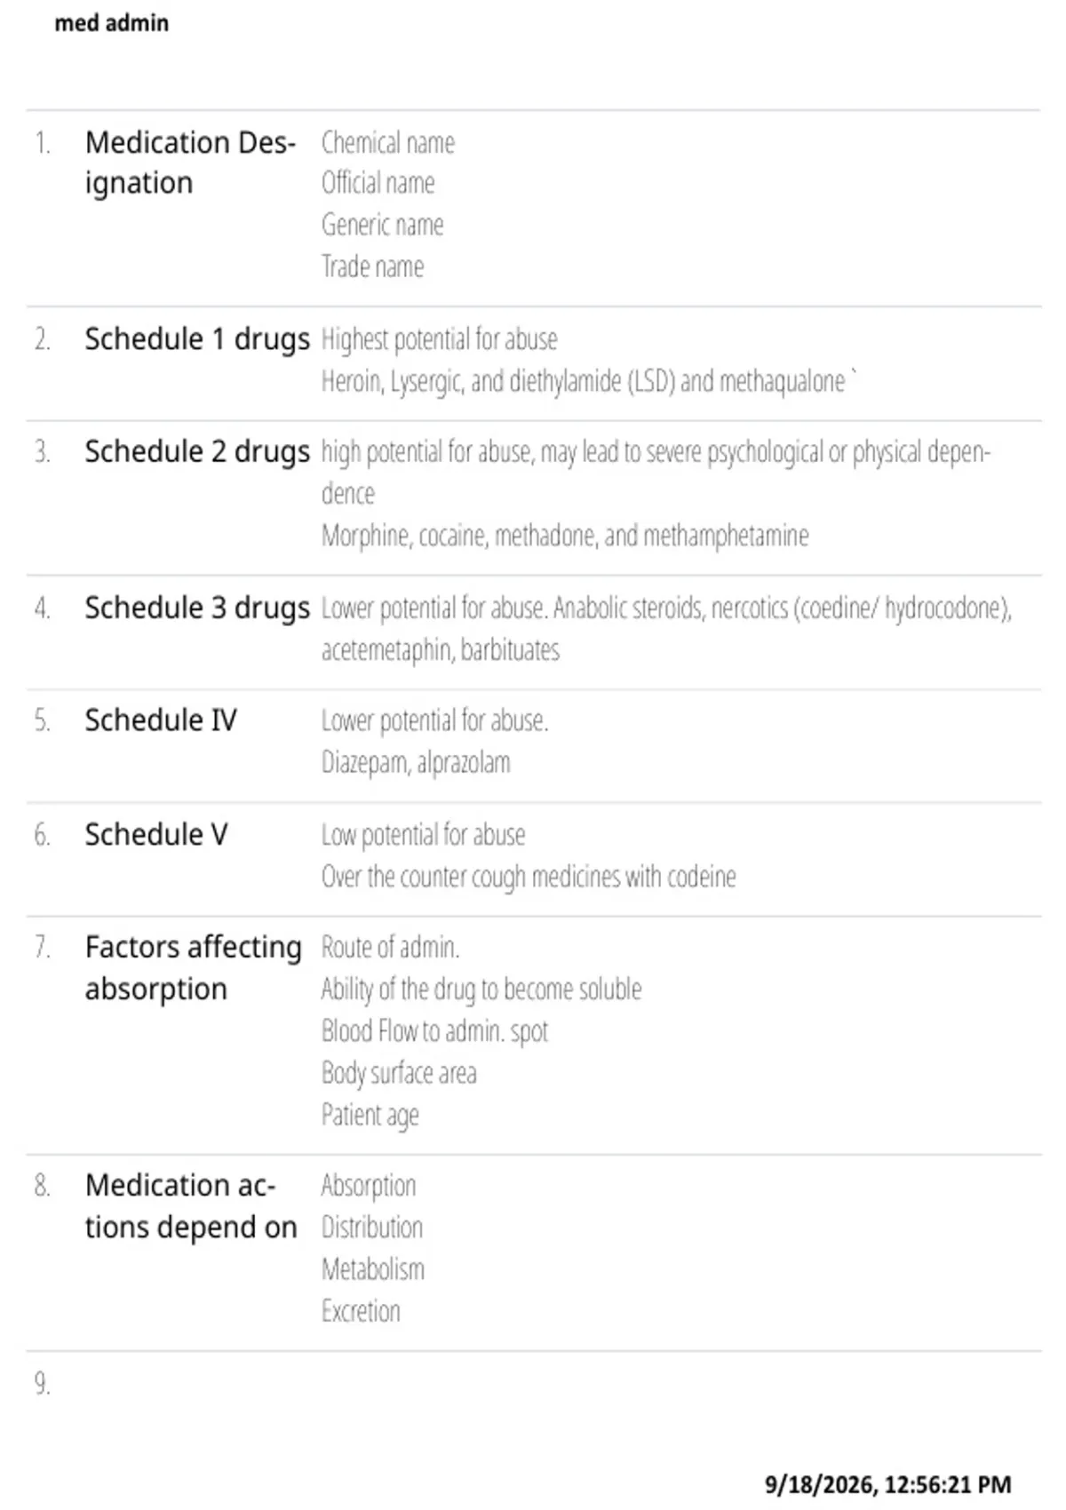
Task: Select 'Blood Flow to admin. spot' line
Action: (x=434, y=1031)
